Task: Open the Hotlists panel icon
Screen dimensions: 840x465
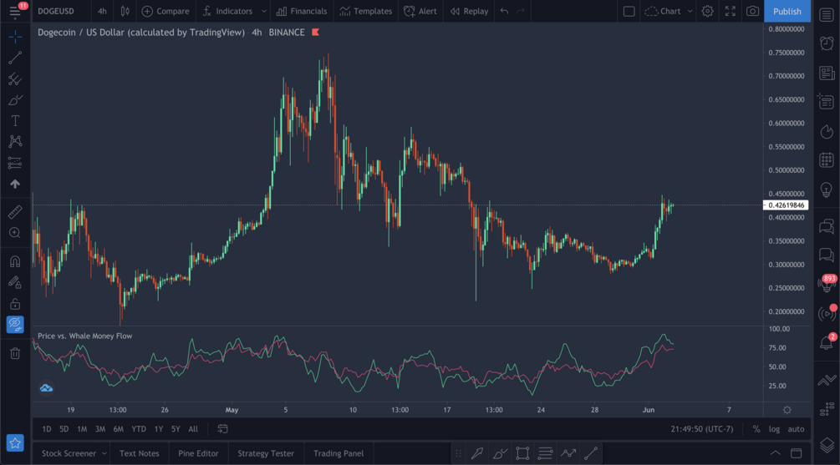Action: 827,131
